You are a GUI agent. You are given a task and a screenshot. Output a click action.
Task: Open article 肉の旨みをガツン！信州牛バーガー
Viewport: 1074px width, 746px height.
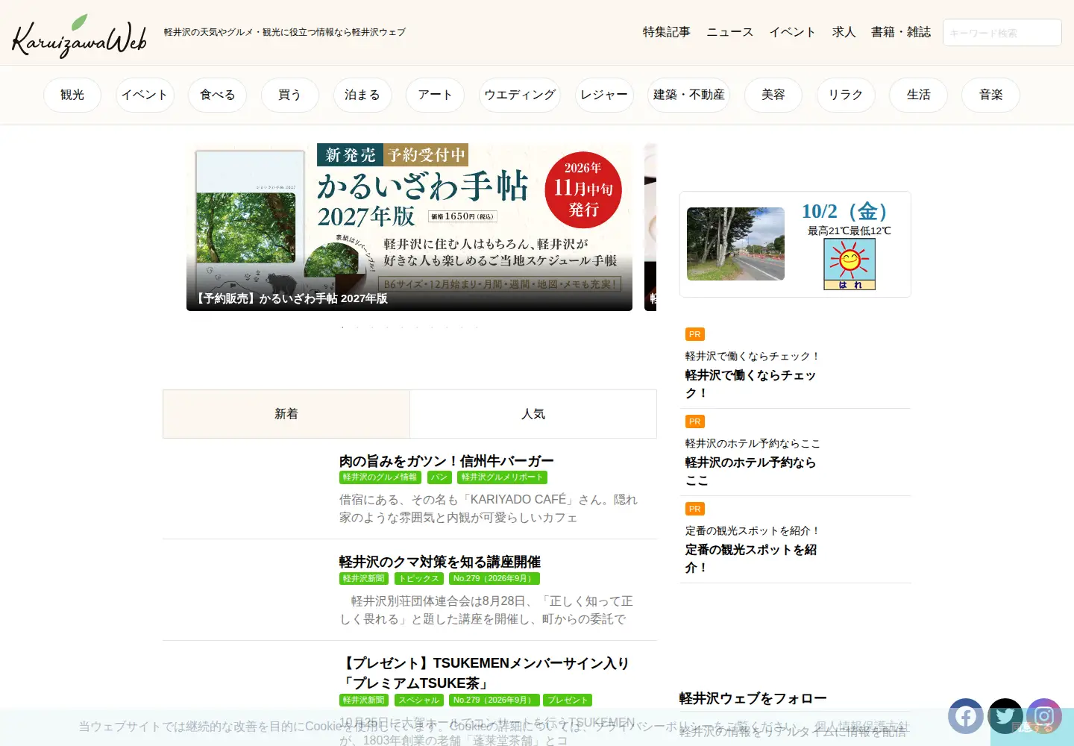(446, 461)
